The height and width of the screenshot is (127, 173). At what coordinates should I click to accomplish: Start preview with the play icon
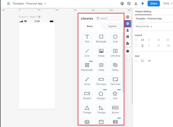click(143, 3)
